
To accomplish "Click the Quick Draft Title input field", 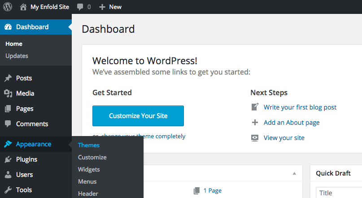I will (x=339, y=193).
